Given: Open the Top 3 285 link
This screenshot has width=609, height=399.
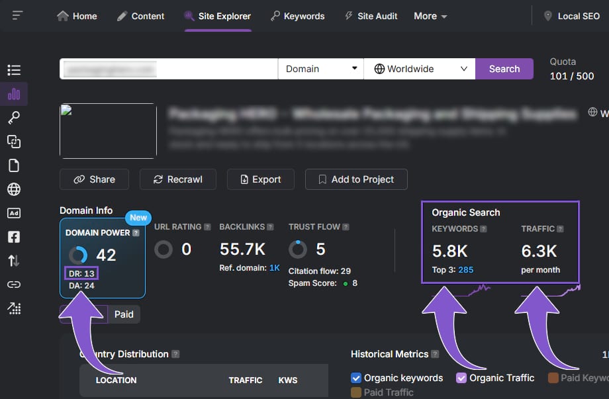Looking at the screenshot, I should coord(465,270).
